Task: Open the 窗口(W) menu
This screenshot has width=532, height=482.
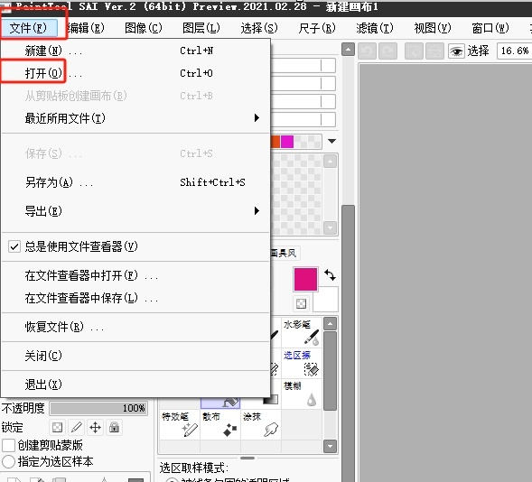Action: pyautogui.click(x=490, y=28)
